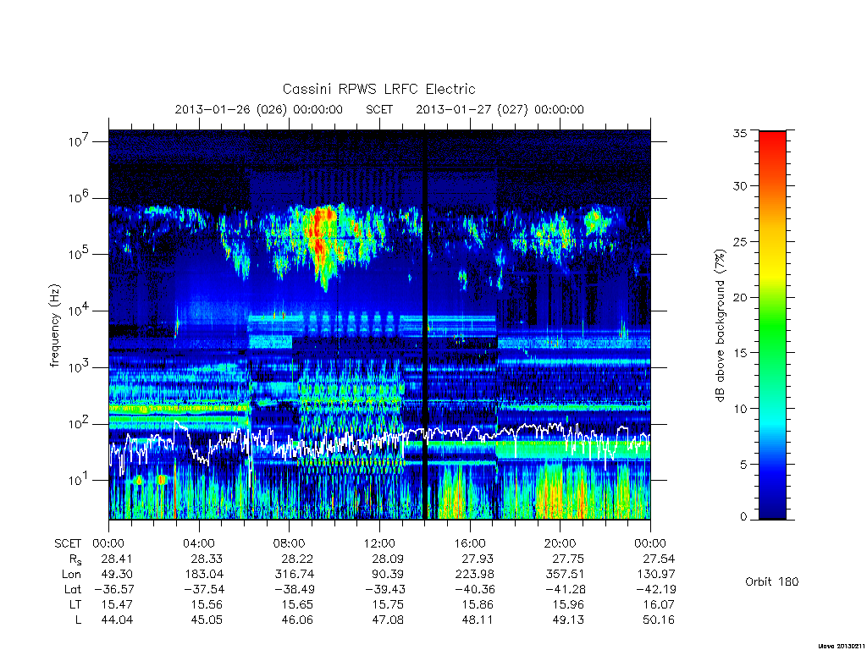Screen dimensions: 867x650
Task: Click the 15 value on the color scale
Action: tap(740, 353)
